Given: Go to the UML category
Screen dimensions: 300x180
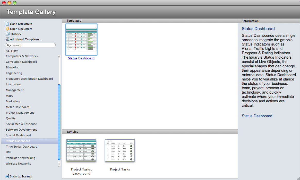Looking at the screenshot, I should 9,152.
